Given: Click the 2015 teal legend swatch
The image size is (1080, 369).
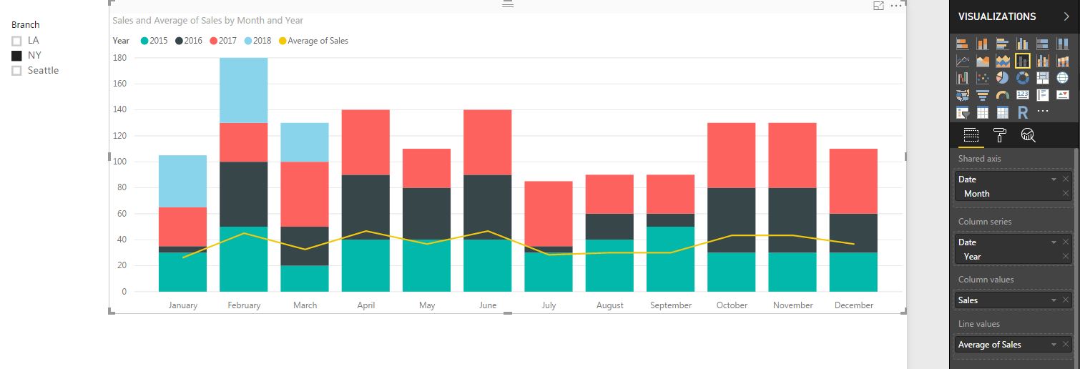Looking at the screenshot, I should click(x=144, y=41).
